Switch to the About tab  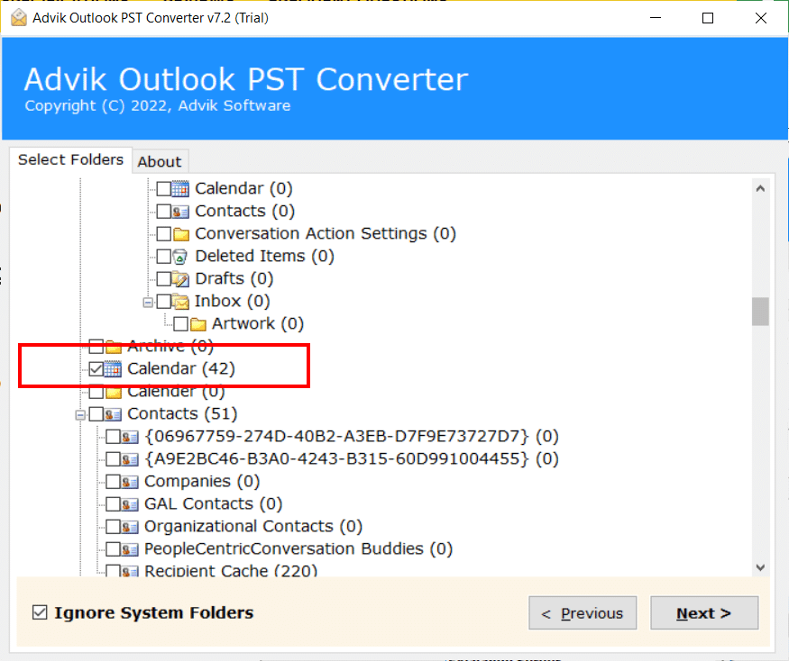point(161,161)
